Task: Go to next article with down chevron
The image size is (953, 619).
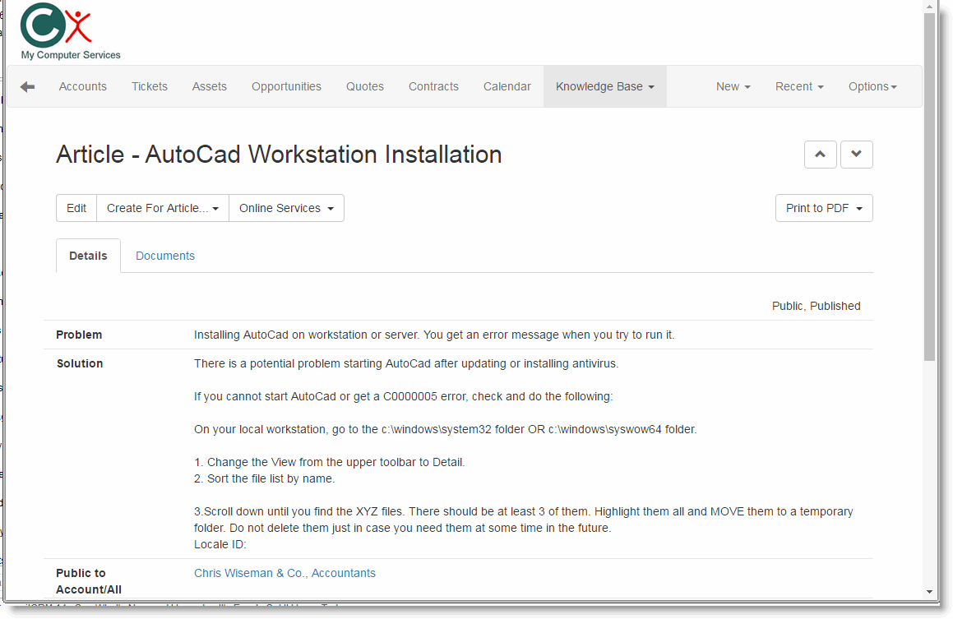Action: tap(856, 155)
